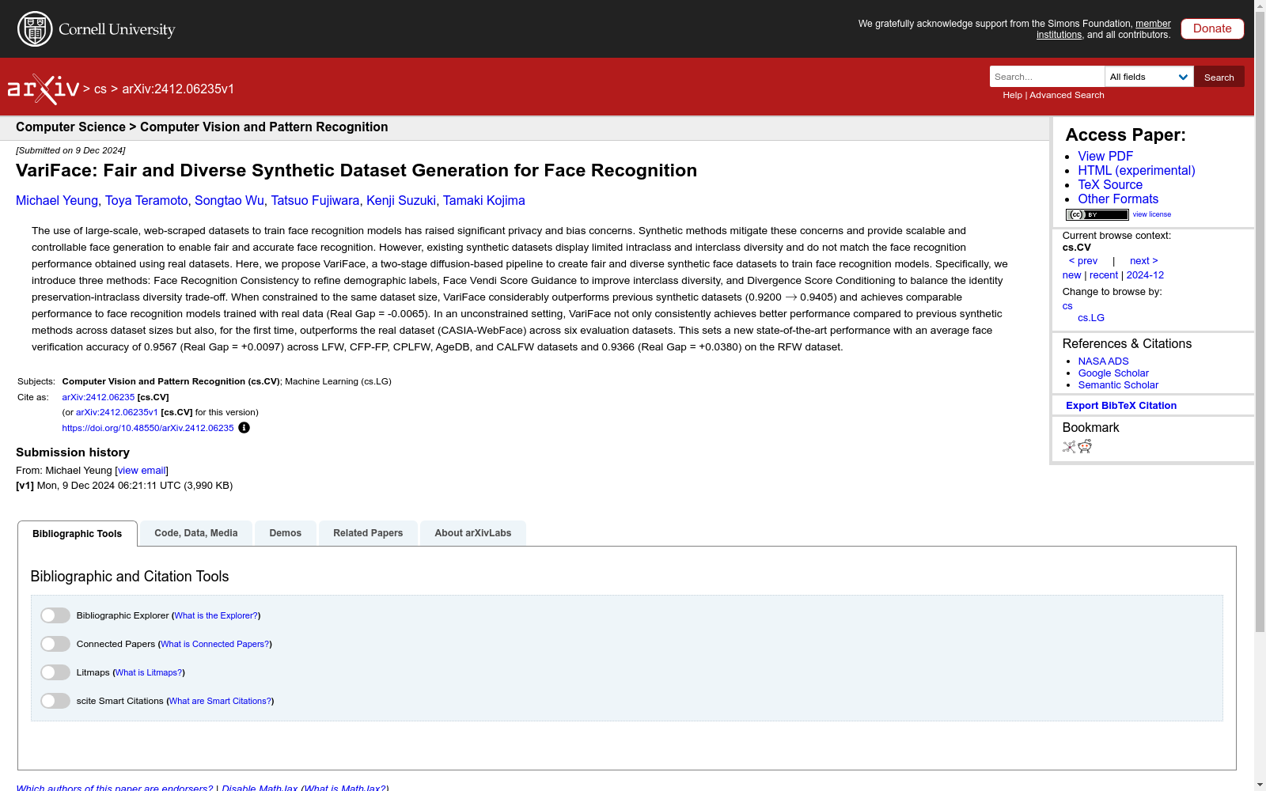Open author Kenji Suzuki's link

click(x=401, y=201)
